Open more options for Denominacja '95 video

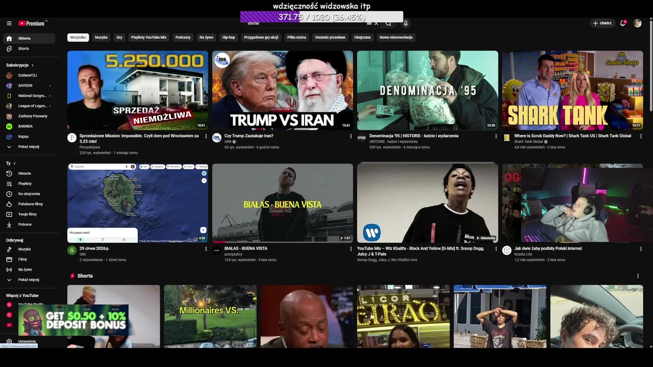tap(496, 137)
